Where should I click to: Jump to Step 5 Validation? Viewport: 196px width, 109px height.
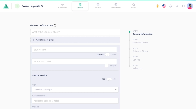(137, 68)
